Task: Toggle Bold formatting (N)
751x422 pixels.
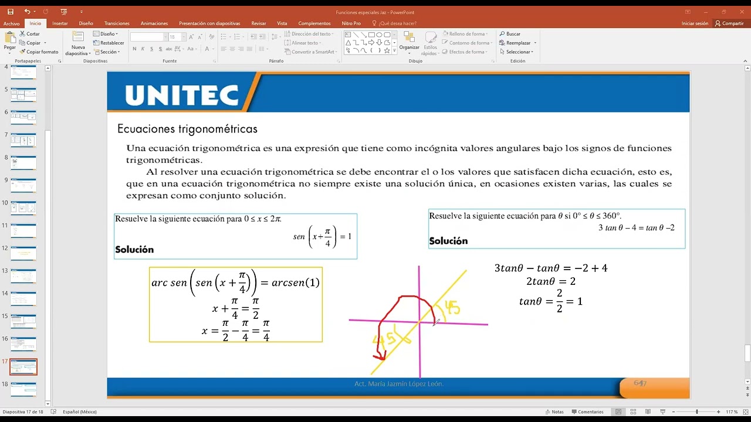Action: pyautogui.click(x=134, y=49)
